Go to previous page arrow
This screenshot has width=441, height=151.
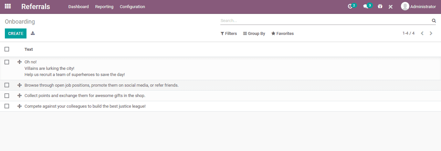coord(422,33)
